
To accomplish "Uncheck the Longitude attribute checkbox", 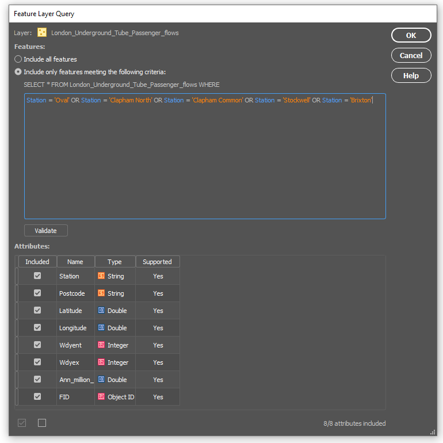I will coord(37,327).
